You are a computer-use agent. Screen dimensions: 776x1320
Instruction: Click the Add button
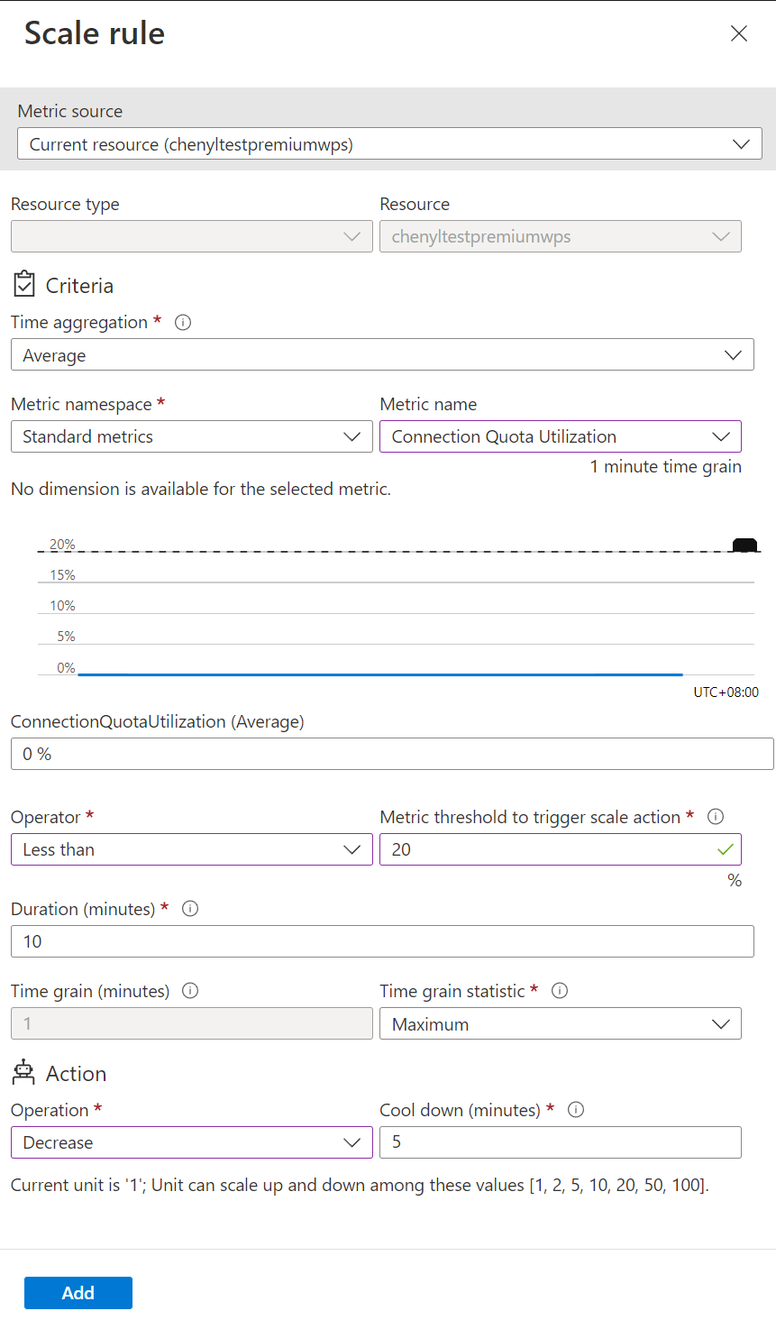point(78,1292)
